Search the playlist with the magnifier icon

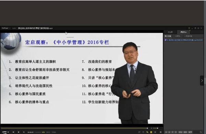pos(201,132)
